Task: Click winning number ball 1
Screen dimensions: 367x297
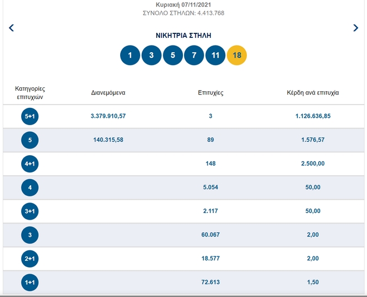Action: point(130,55)
